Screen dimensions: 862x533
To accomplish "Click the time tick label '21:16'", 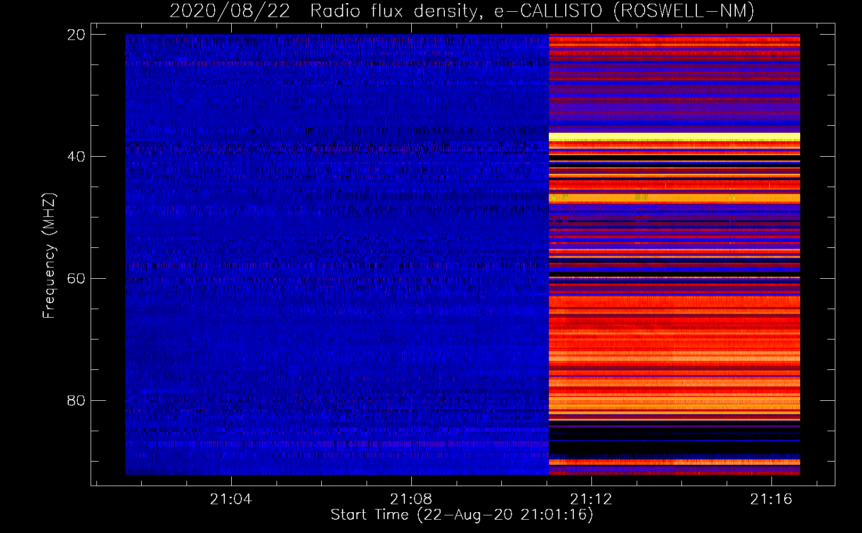I will [771, 499].
